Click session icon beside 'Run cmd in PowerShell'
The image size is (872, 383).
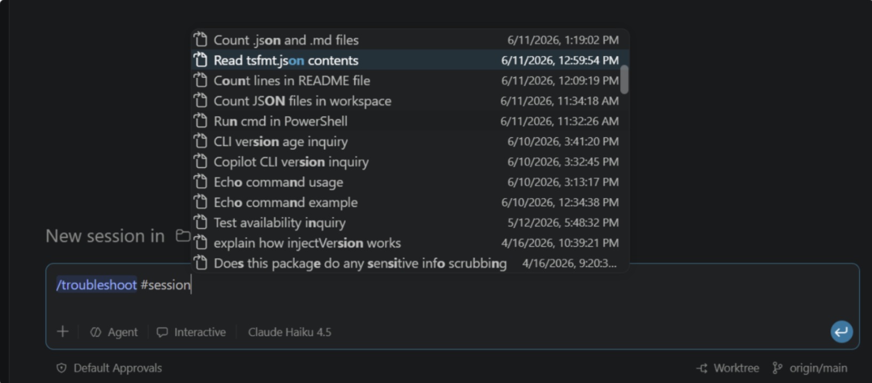pos(200,120)
